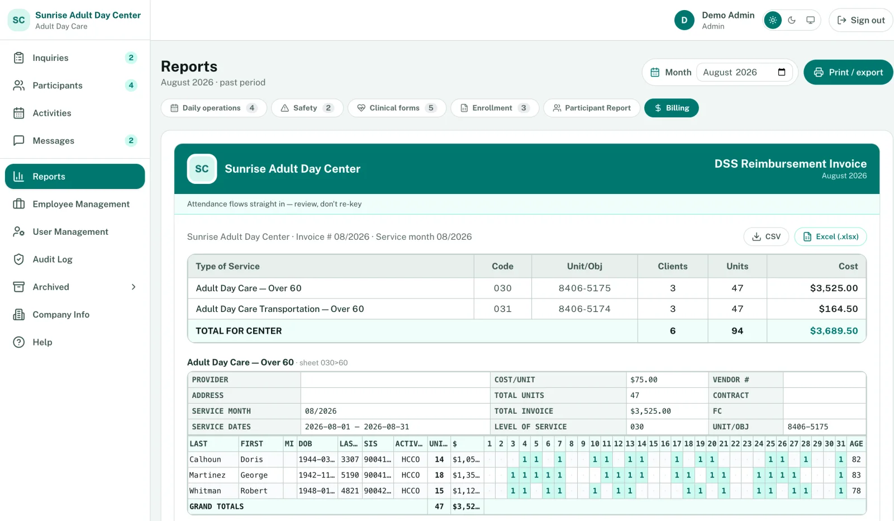
Task: Open Inquiries from the sidebar
Action: click(x=75, y=58)
